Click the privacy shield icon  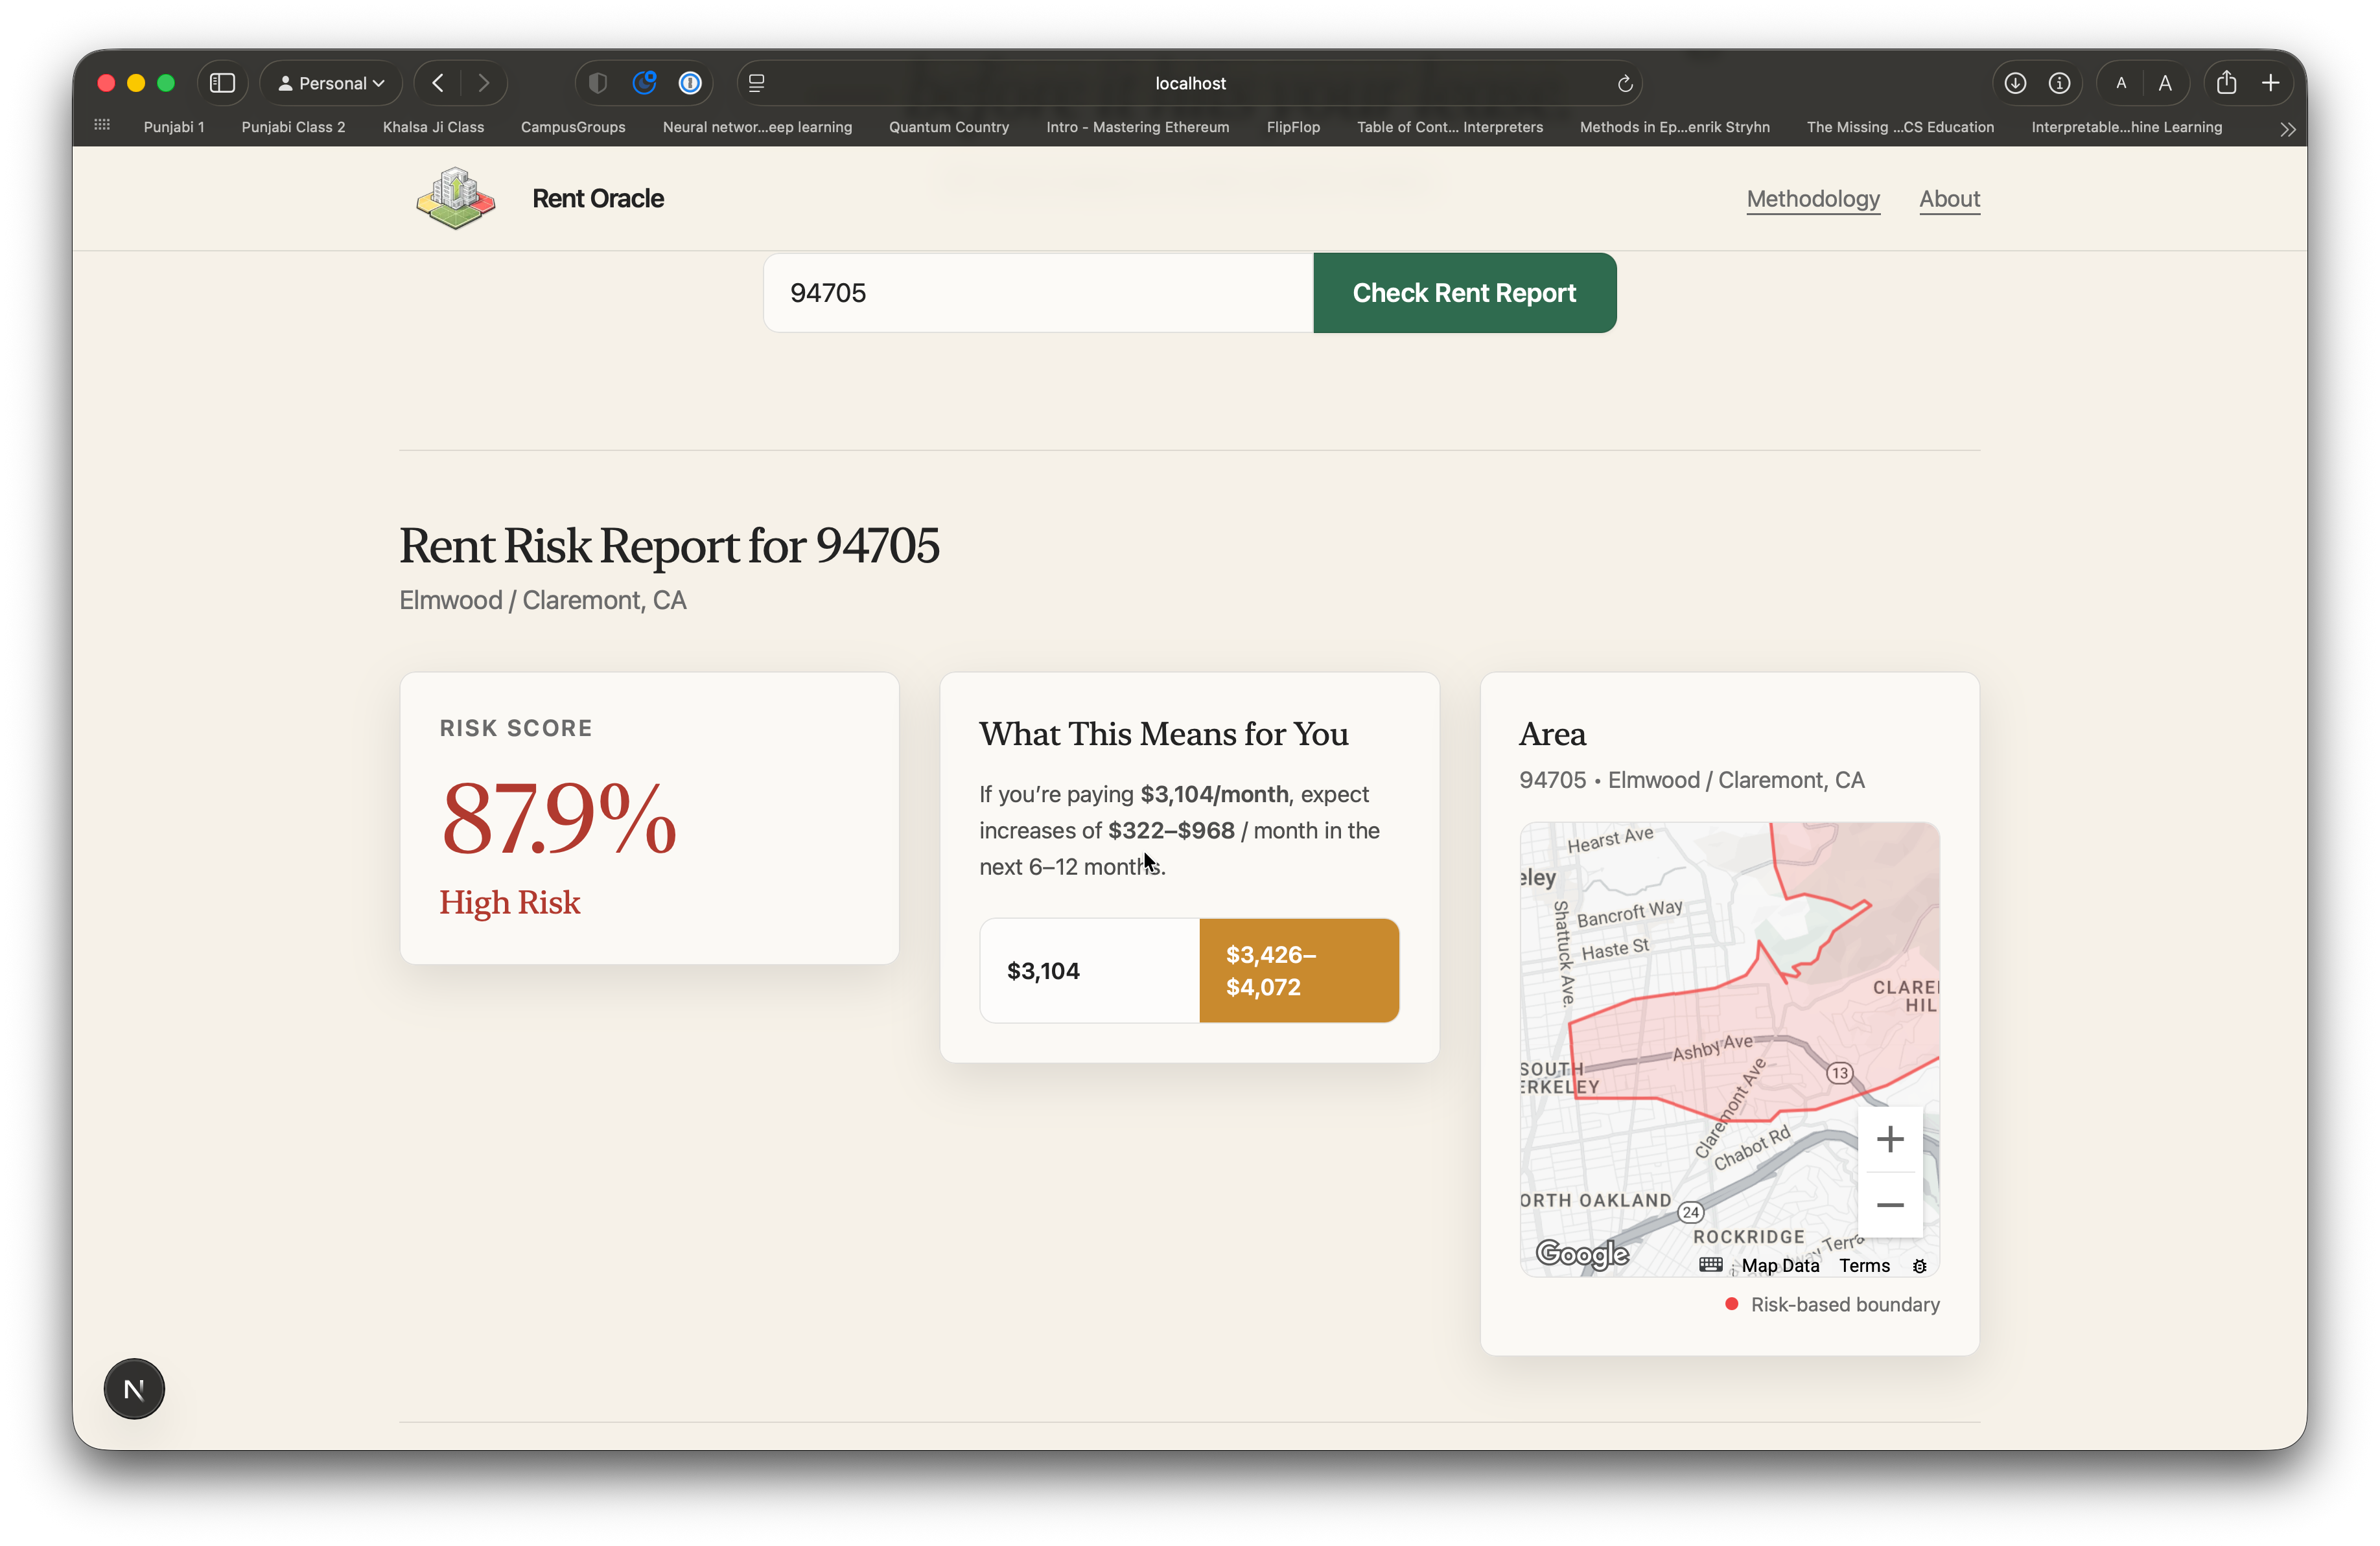598,83
